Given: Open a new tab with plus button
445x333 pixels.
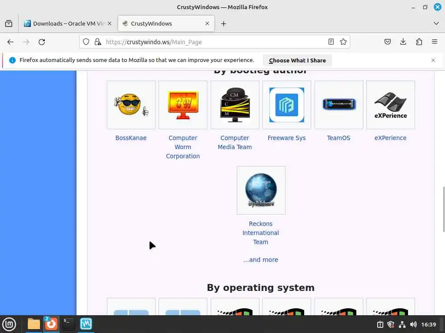Looking at the screenshot, I should 224,24.
